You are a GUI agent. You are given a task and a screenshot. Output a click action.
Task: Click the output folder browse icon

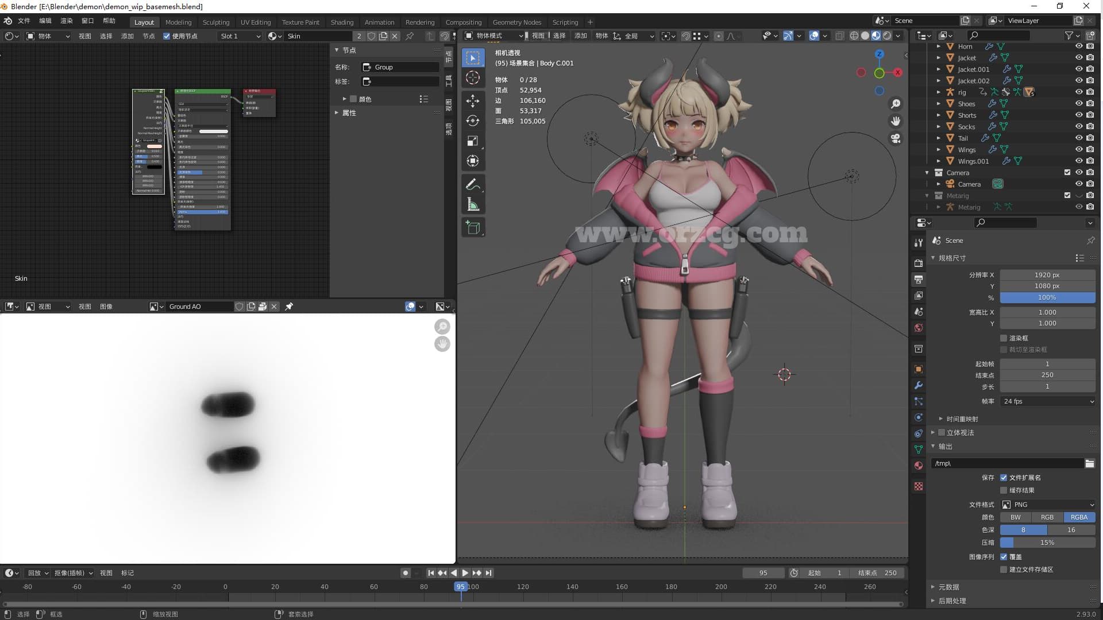pos(1089,463)
